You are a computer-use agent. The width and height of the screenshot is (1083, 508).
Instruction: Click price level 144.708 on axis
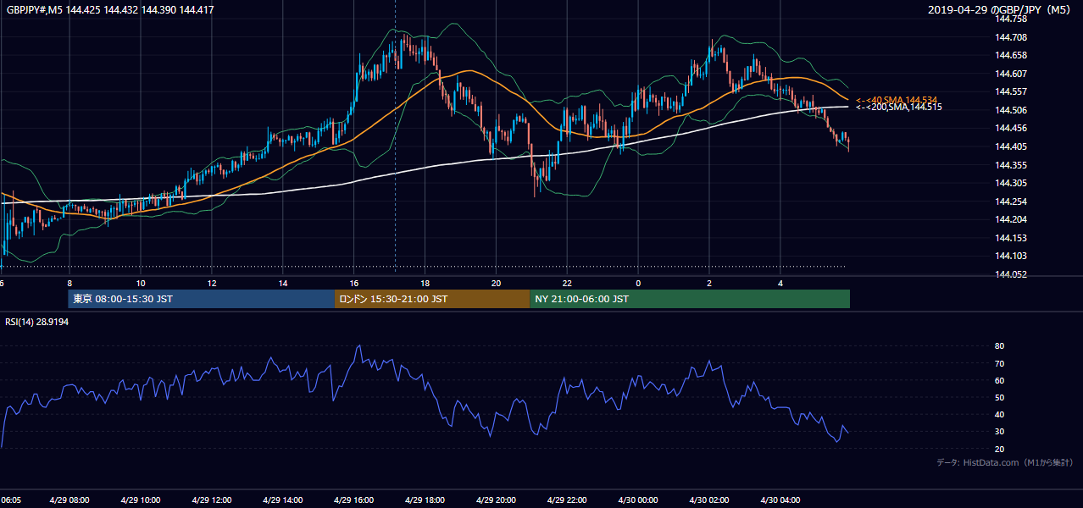pos(1012,37)
